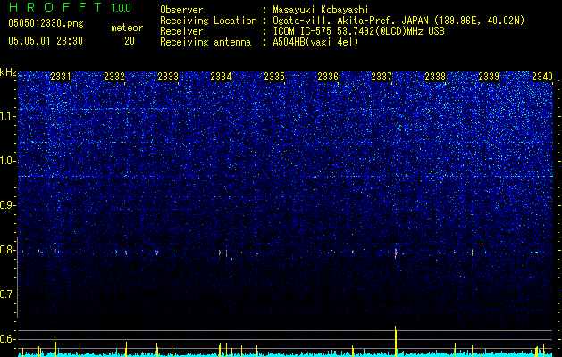Image resolution: width=562 pixels, height=357 pixels.
Task: Select the filename 0505012330.png
Action: tap(46, 24)
